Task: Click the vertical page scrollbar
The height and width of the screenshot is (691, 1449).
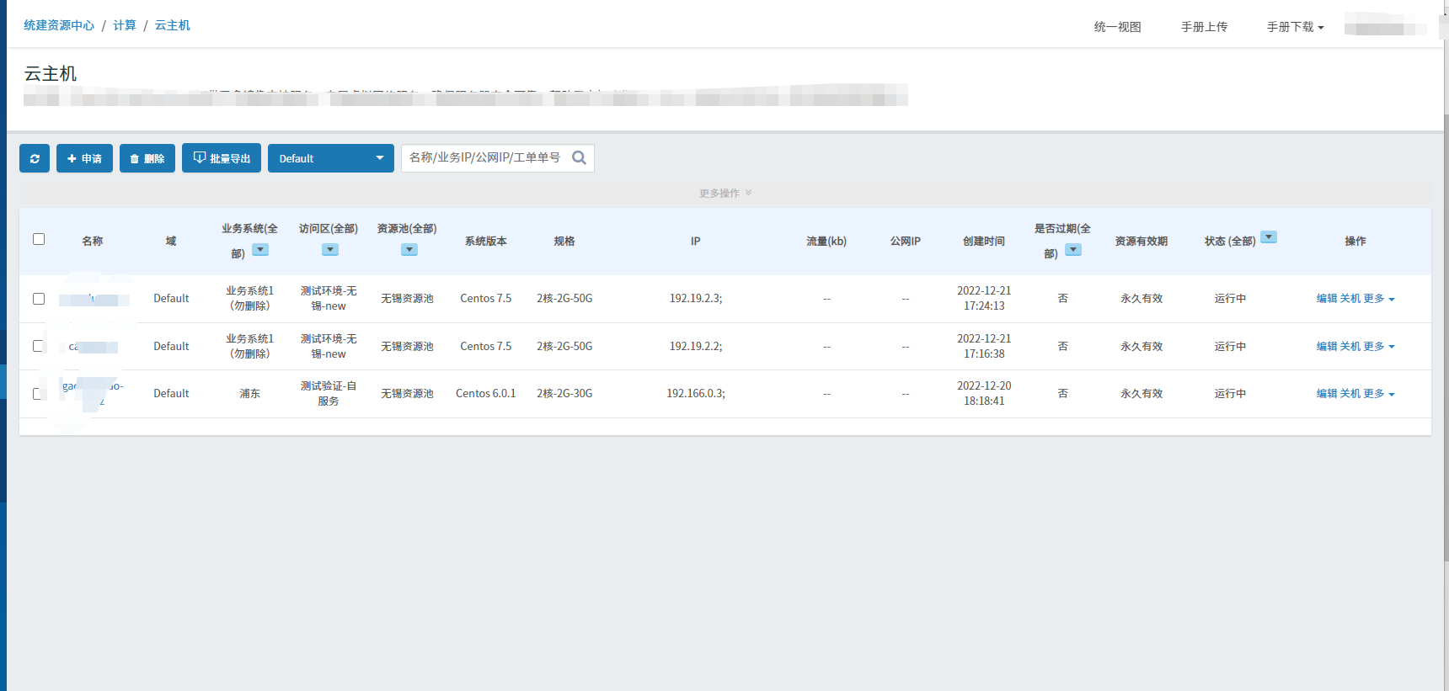Action: pos(1446,337)
